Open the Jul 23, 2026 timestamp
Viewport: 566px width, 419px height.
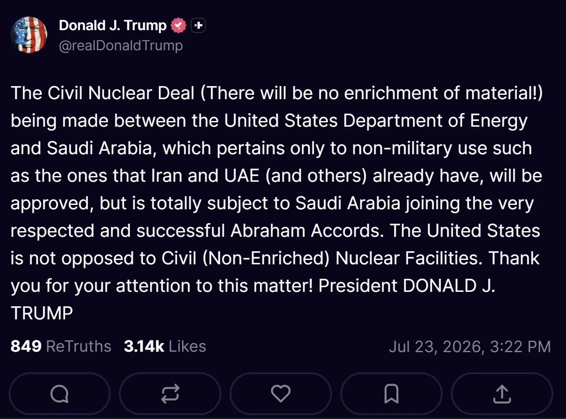pyautogui.click(x=470, y=346)
